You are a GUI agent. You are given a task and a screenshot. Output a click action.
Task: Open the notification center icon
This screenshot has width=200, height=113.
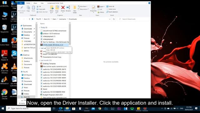[x=196, y=109]
